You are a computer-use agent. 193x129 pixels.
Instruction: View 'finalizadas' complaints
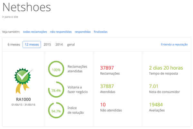101,32
